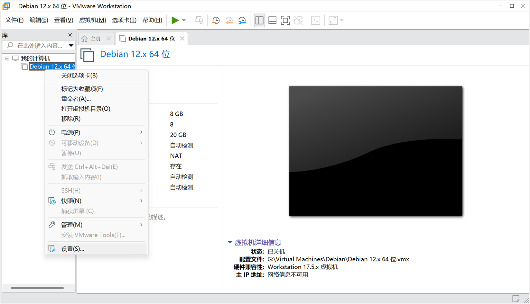Toggle the message log icon in status bar
530x304 pixels.
(x=516, y=298)
